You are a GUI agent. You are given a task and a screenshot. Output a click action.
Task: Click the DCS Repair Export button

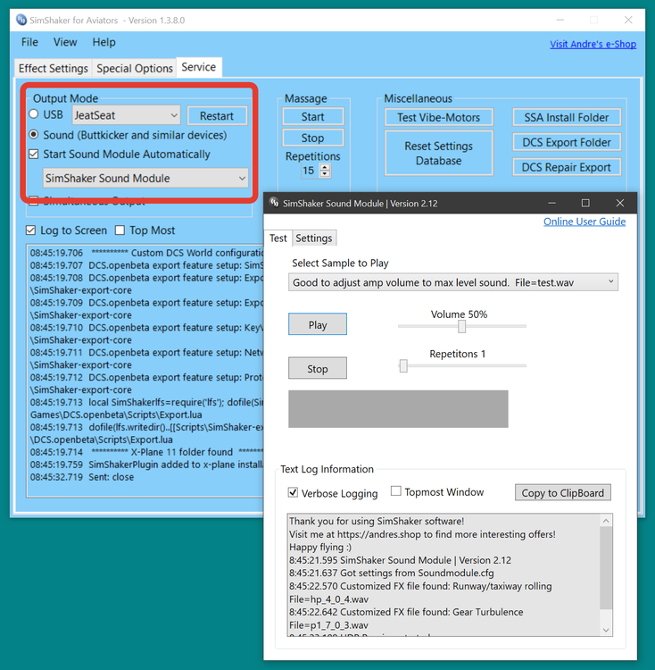point(567,167)
